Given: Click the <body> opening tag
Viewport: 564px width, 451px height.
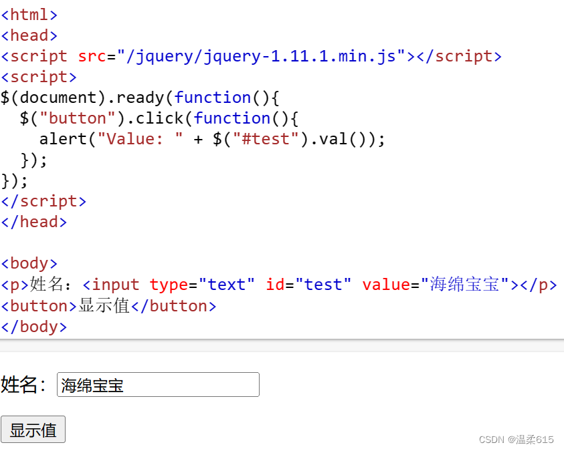Looking at the screenshot, I should click(x=29, y=263).
